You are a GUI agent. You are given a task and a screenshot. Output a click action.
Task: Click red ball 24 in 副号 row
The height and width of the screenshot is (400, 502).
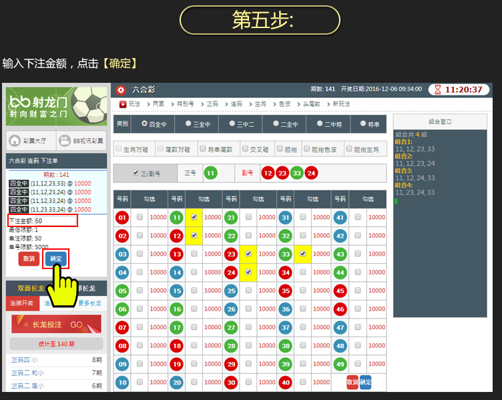pyautogui.click(x=310, y=173)
